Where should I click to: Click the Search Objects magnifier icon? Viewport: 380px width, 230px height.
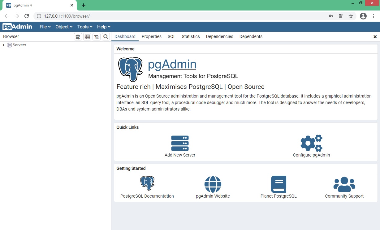[106, 37]
